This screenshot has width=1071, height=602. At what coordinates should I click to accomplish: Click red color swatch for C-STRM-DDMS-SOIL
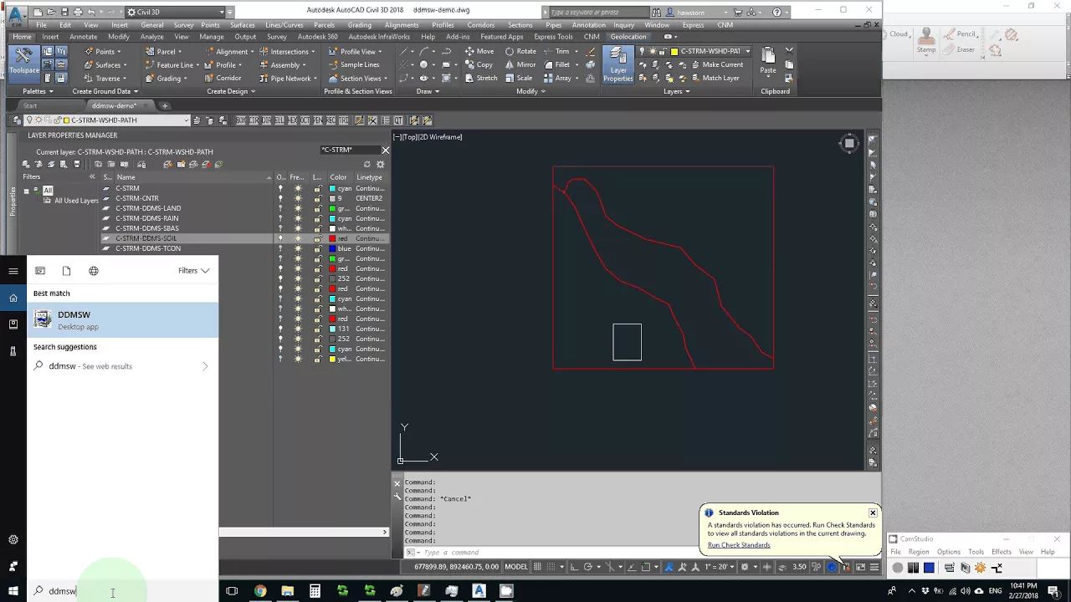pos(332,238)
